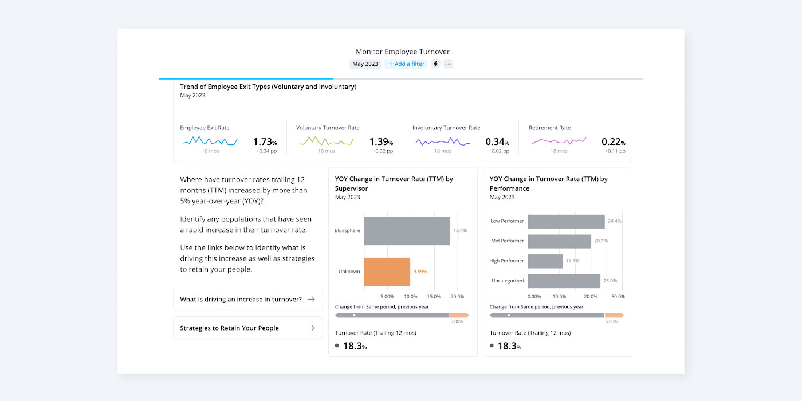Click Add a filter button
This screenshot has height=401, width=802.
[x=406, y=64]
